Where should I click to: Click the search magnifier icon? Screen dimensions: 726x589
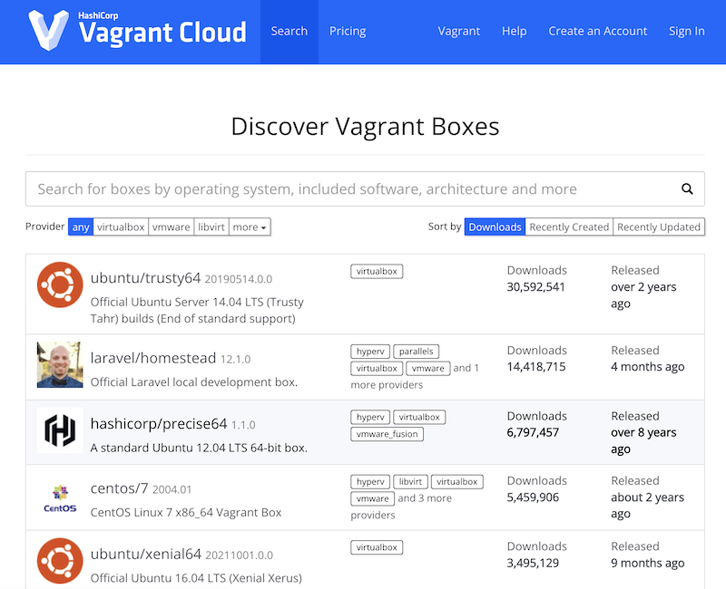687,188
